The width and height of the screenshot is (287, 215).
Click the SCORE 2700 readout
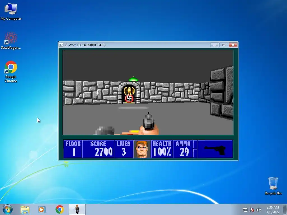[98, 149]
